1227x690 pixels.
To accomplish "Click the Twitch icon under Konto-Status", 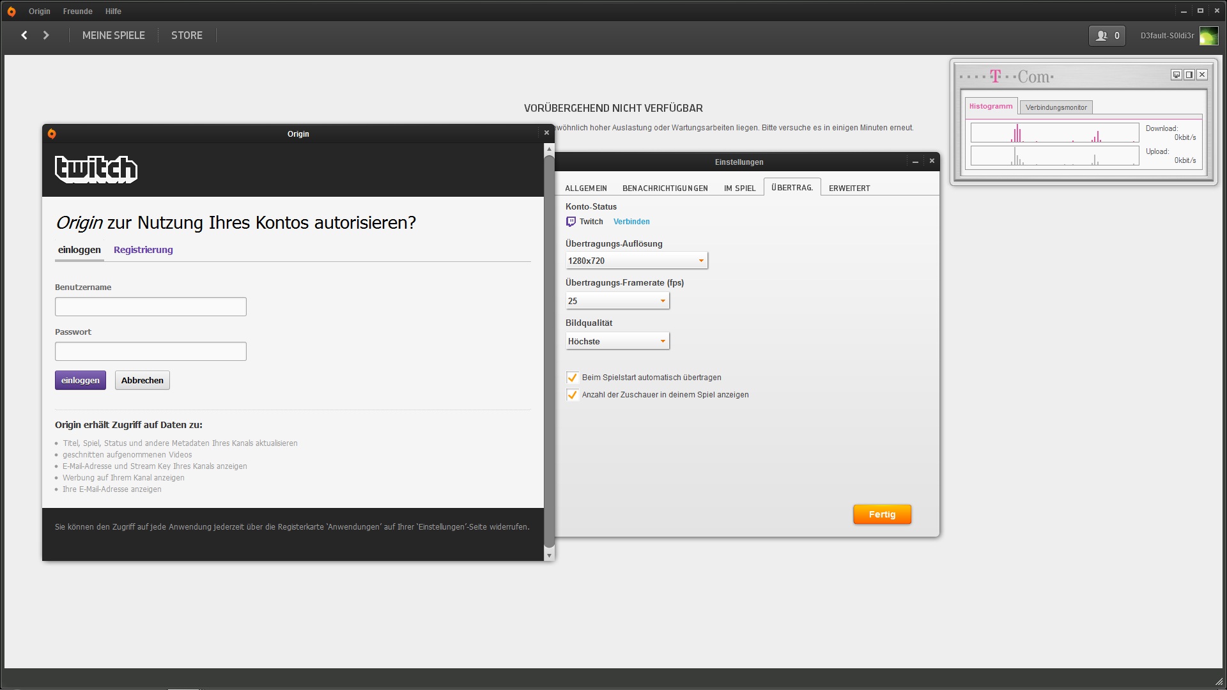I will tap(571, 222).
